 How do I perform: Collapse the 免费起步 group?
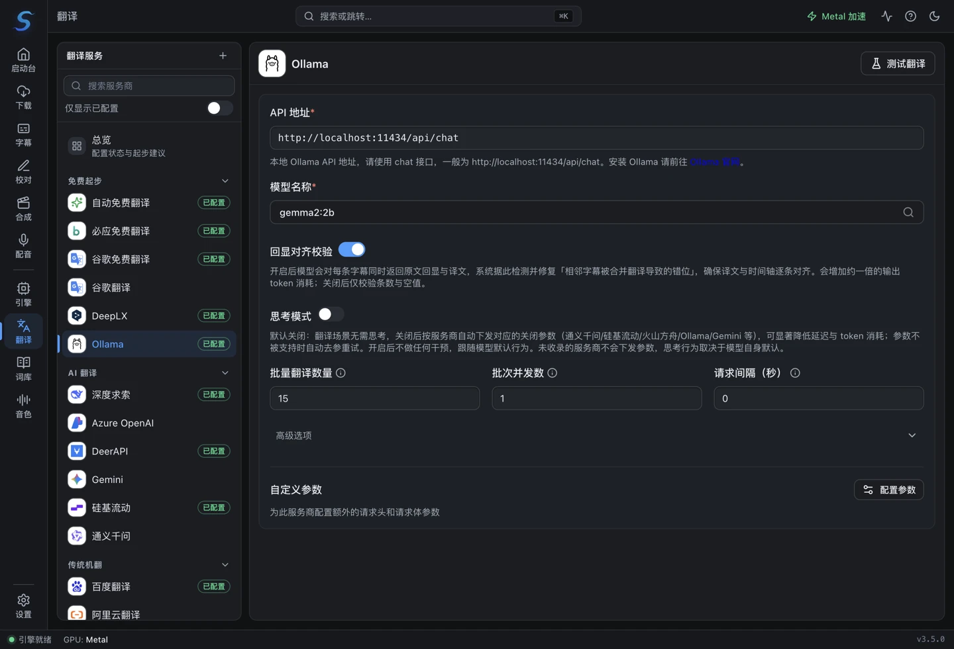click(x=225, y=181)
